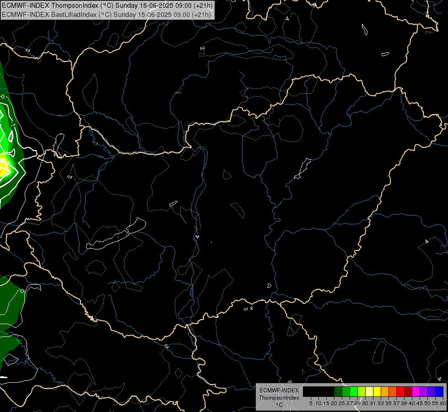Click the orange-red 35–37 legend swatch

click(x=393, y=391)
